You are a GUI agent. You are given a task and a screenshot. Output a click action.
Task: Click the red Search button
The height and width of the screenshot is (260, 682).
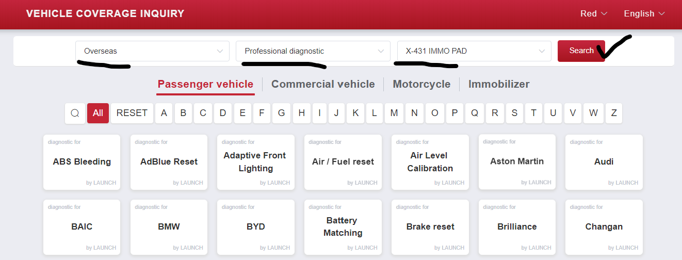coord(581,51)
